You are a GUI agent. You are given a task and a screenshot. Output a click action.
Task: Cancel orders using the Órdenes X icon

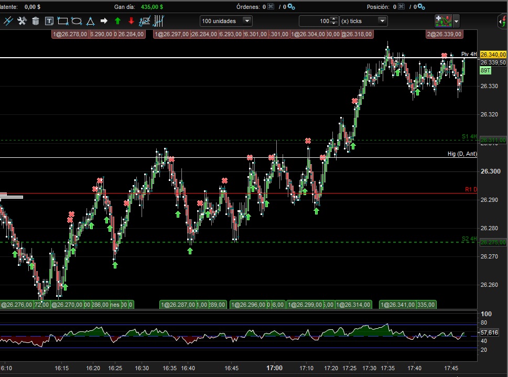[x=271, y=7]
